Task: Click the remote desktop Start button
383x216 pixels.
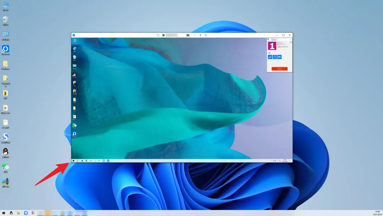Action: tap(73, 161)
